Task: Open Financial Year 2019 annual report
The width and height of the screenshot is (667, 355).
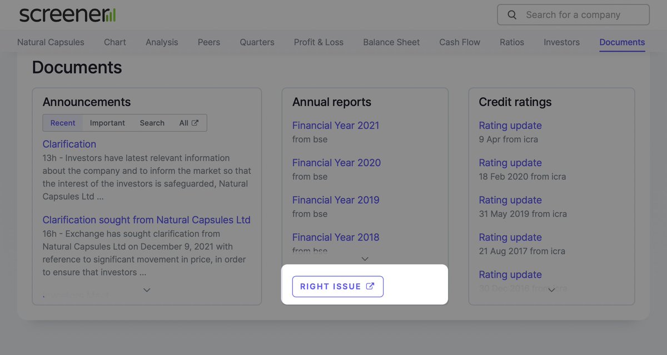Action: point(336,200)
